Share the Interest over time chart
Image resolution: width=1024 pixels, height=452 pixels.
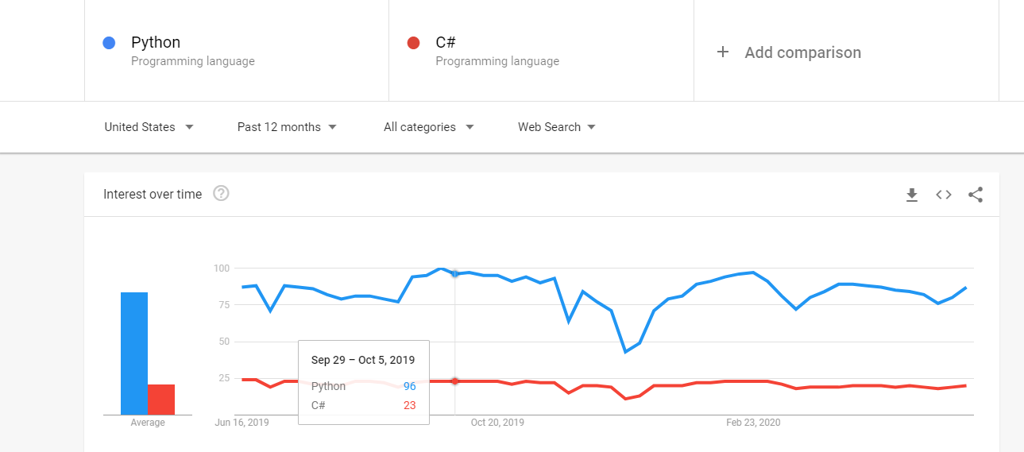976,195
